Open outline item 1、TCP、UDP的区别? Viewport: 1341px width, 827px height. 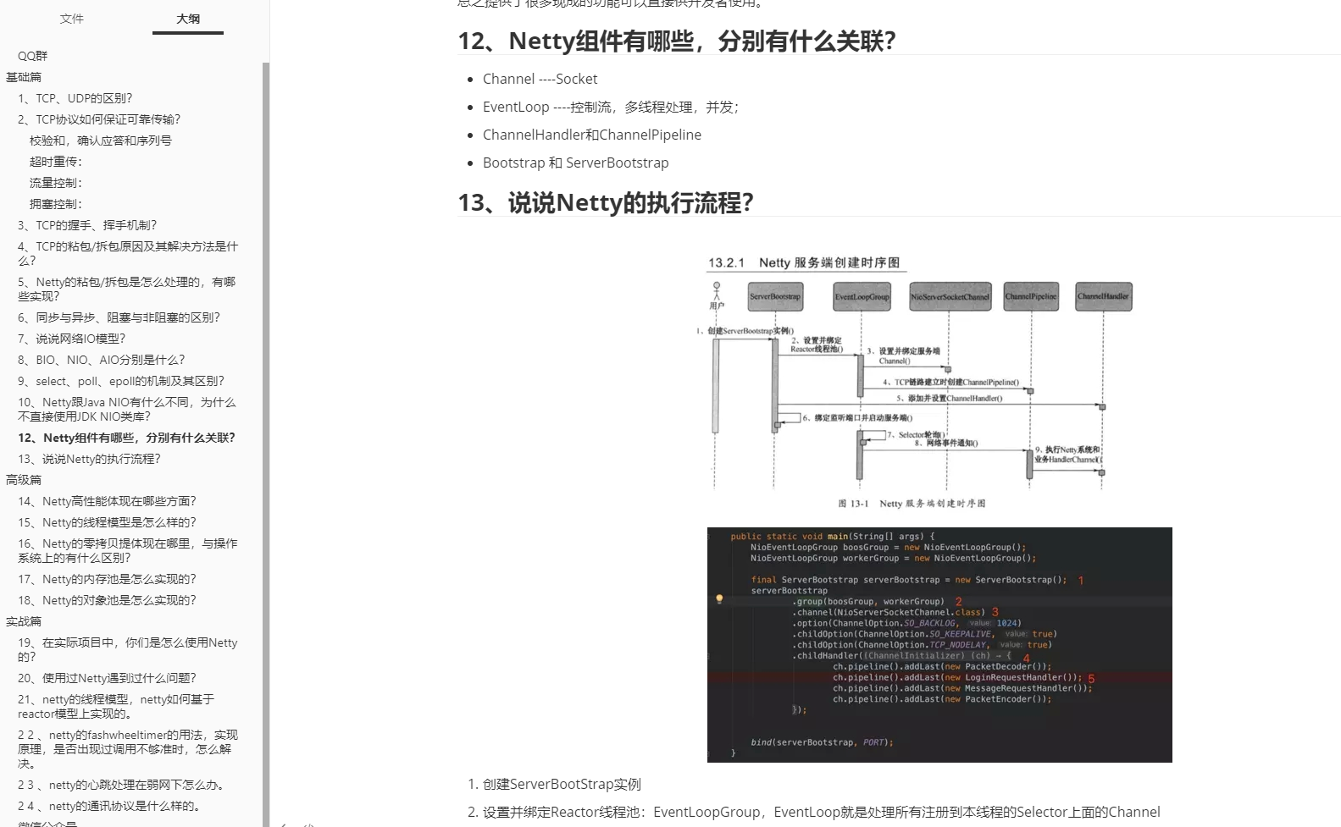pyautogui.click(x=75, y=98)
